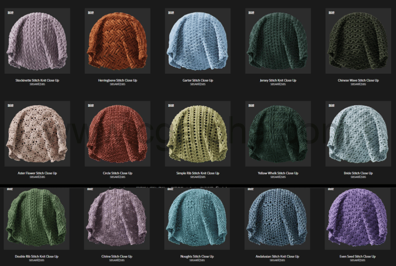Image resolution: width=396 pixels, height=266 pixels.
Task: Select the Jersey Stitch Knit material preview
Action: 278,41
